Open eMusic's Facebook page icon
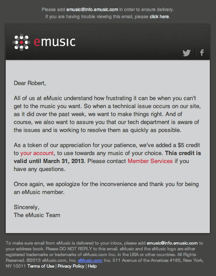 (x=202, y=52)
